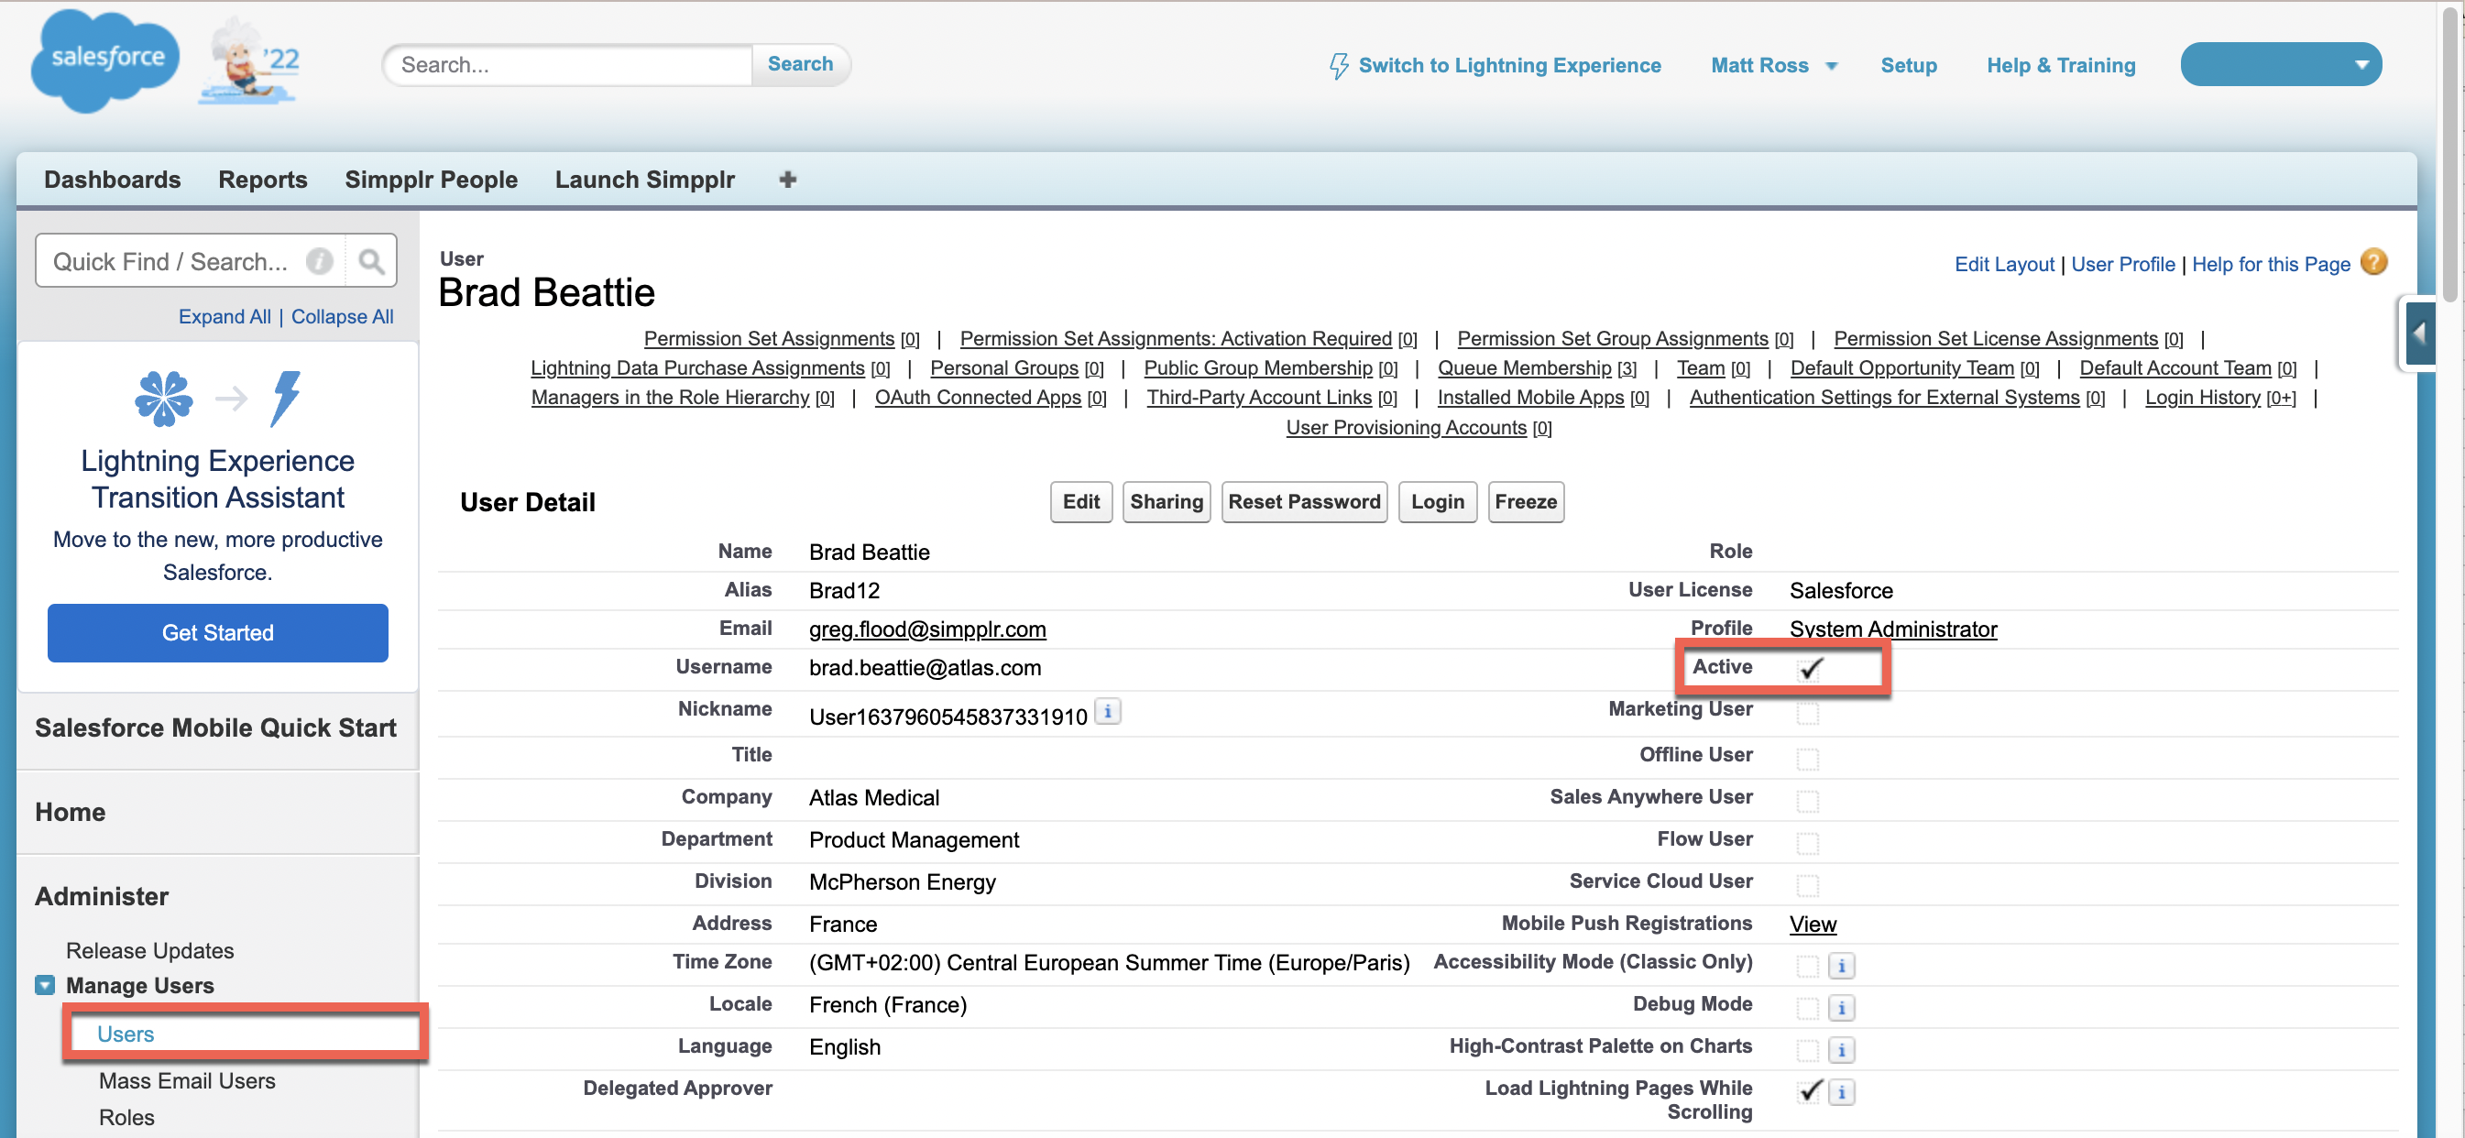Click the Lightning bolt icon beside Switch to Lightning
The width and height of the screenshot is (2465, 1138).
point(1339,66)
